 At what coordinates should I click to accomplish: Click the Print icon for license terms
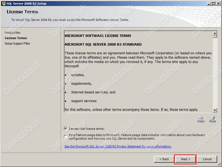point(213,118)
